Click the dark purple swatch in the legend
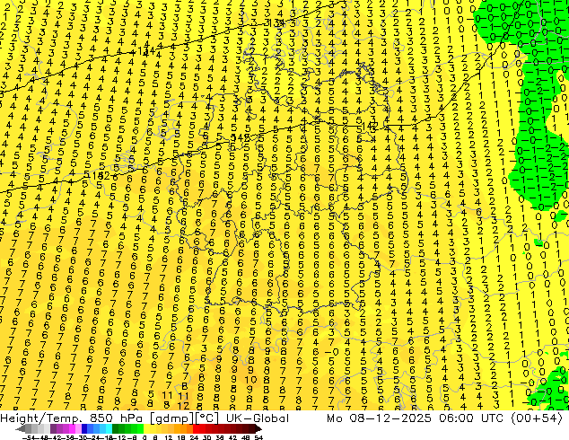 [x=53, y=429]
